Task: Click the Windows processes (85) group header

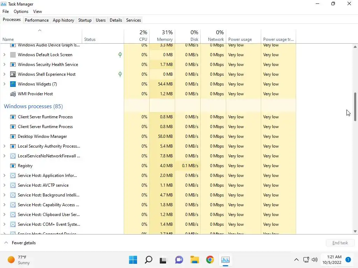Action: (33, 106)
